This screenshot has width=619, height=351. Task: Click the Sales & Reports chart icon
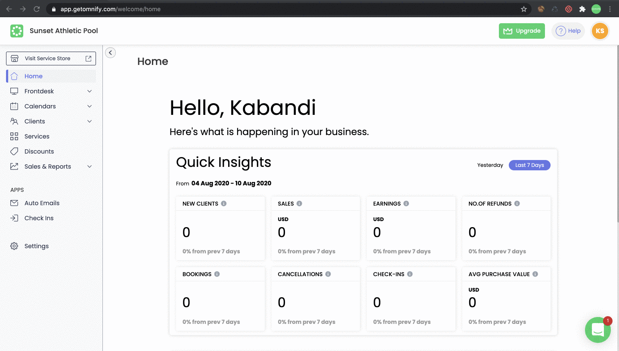coord(14,166)
